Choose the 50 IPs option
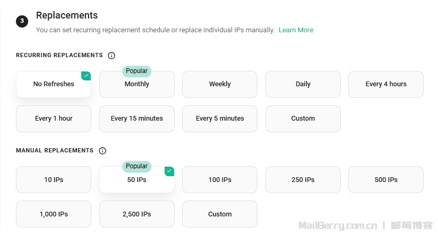 137,180
